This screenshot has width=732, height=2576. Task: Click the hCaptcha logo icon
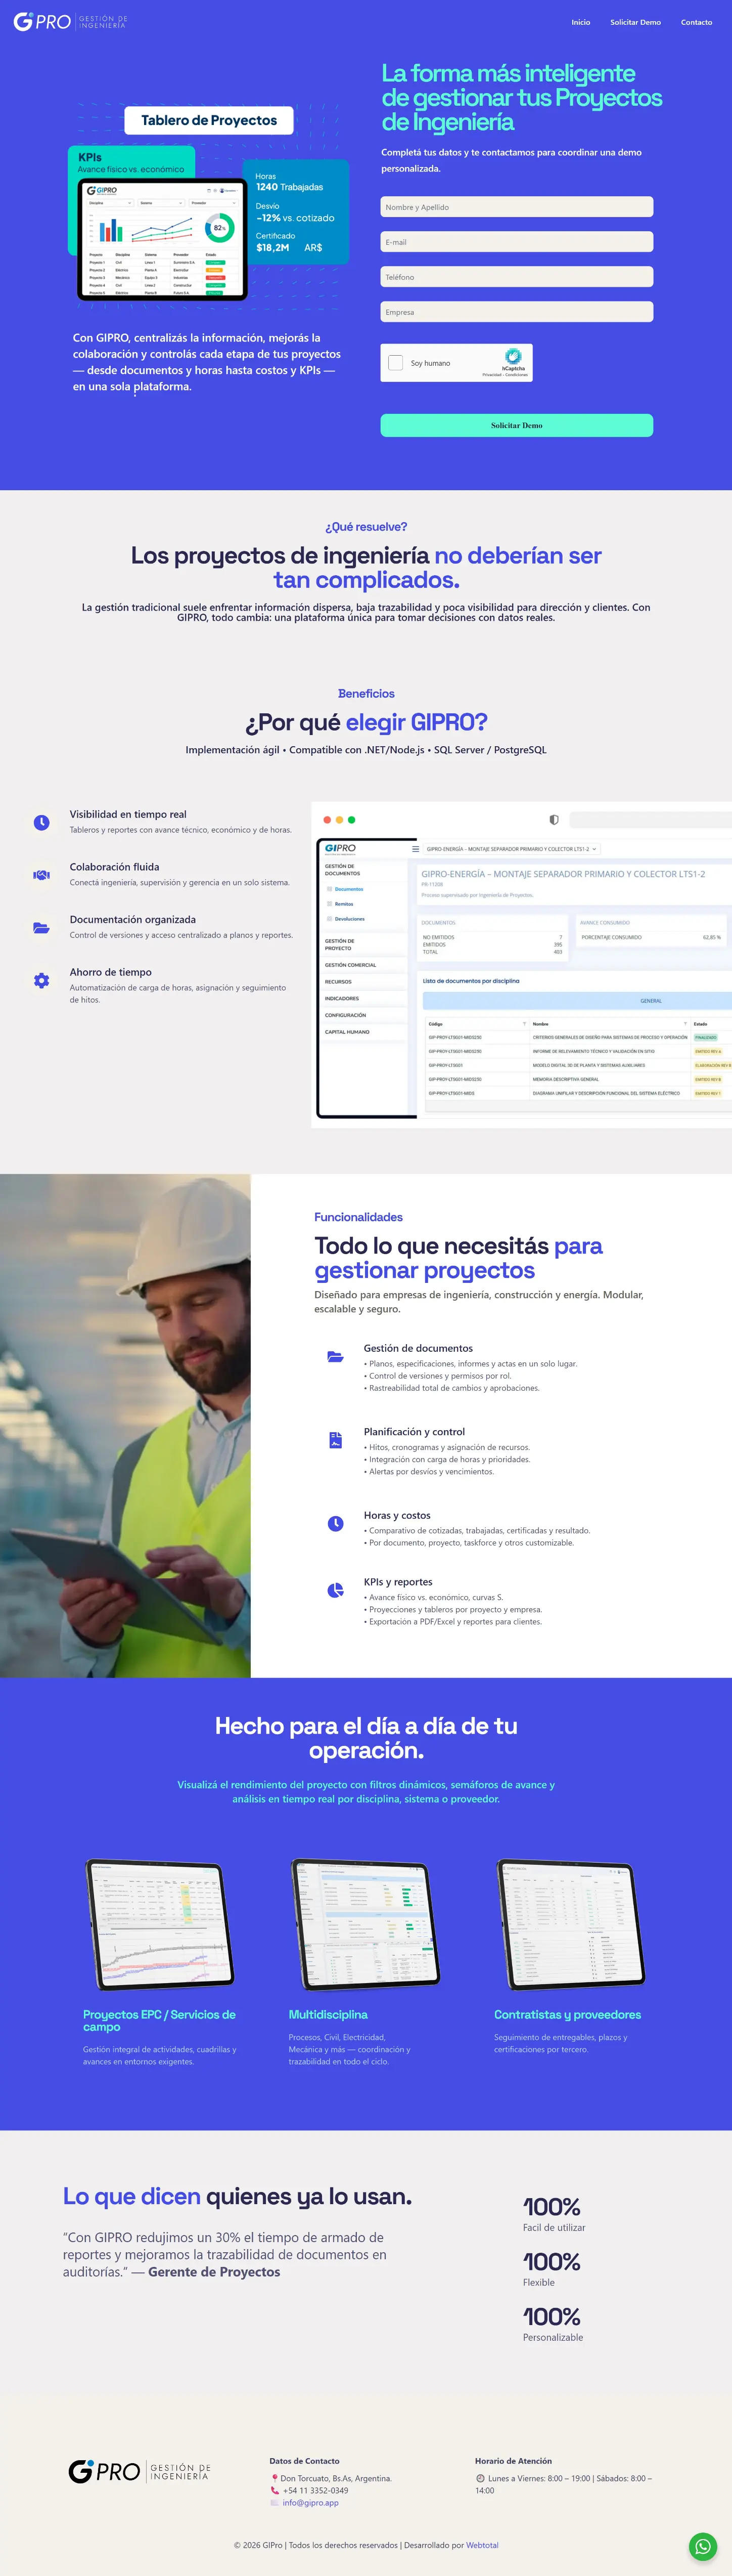(x=513, y=355)
